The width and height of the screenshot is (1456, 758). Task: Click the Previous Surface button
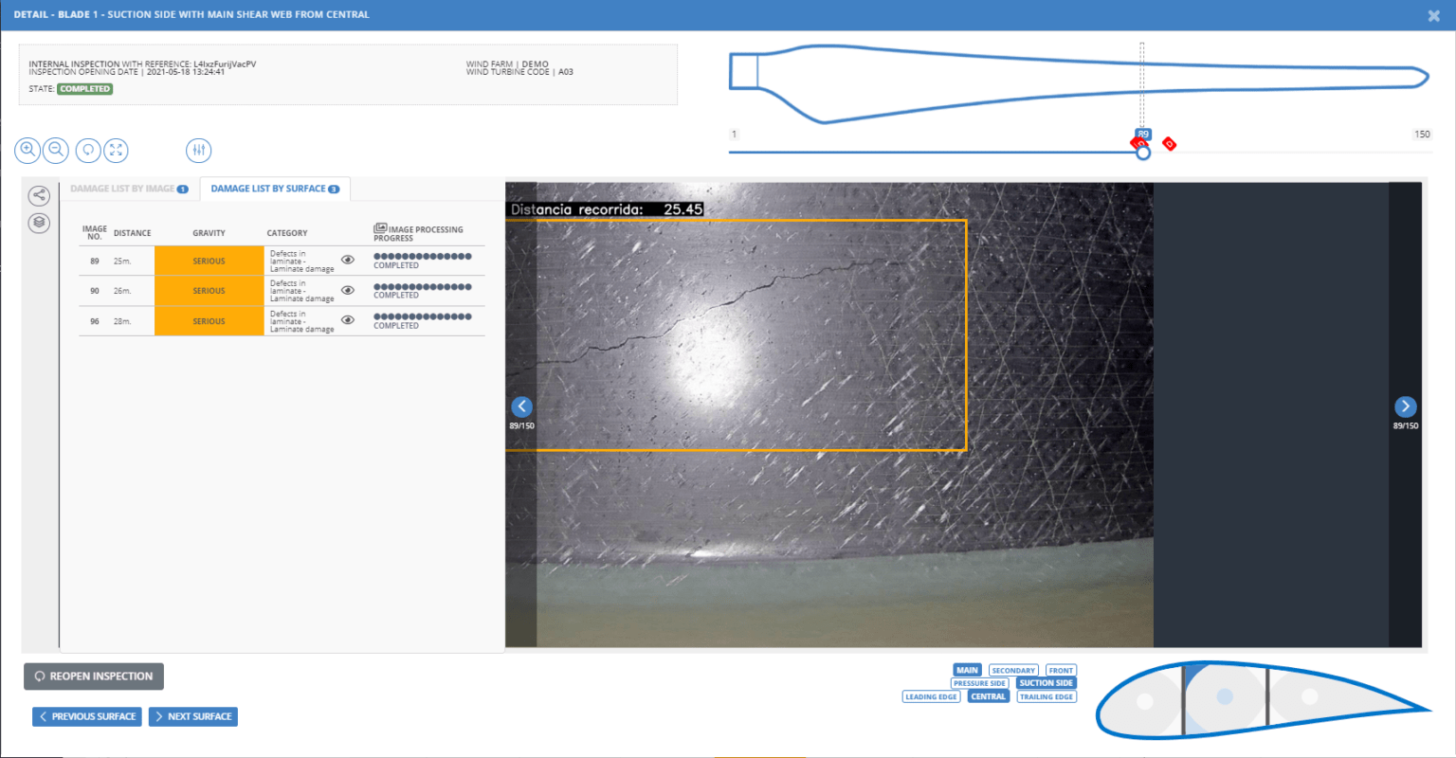point(87,716)
